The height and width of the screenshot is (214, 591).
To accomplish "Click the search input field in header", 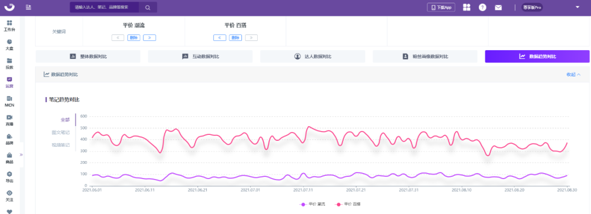I will (105, 8).
